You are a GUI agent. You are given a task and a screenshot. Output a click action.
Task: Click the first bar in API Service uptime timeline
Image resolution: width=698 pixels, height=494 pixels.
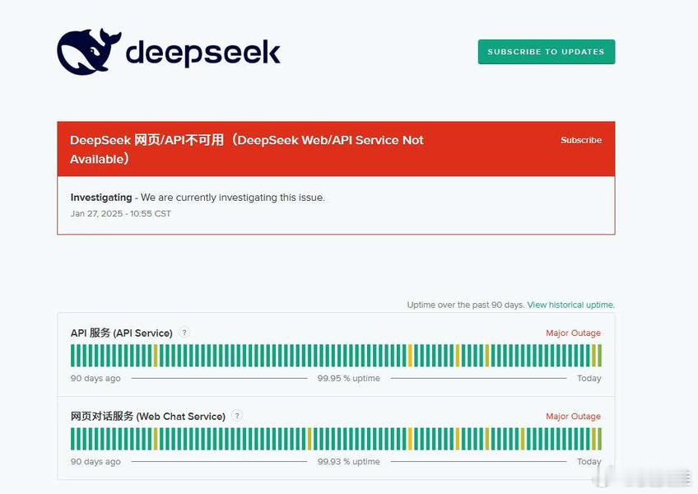tap(72, 356)
